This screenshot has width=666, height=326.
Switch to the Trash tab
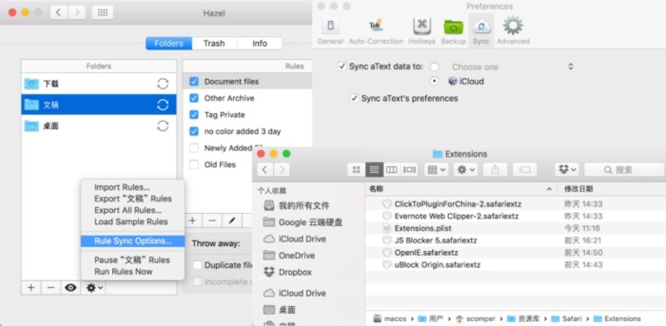coord(214,43)
